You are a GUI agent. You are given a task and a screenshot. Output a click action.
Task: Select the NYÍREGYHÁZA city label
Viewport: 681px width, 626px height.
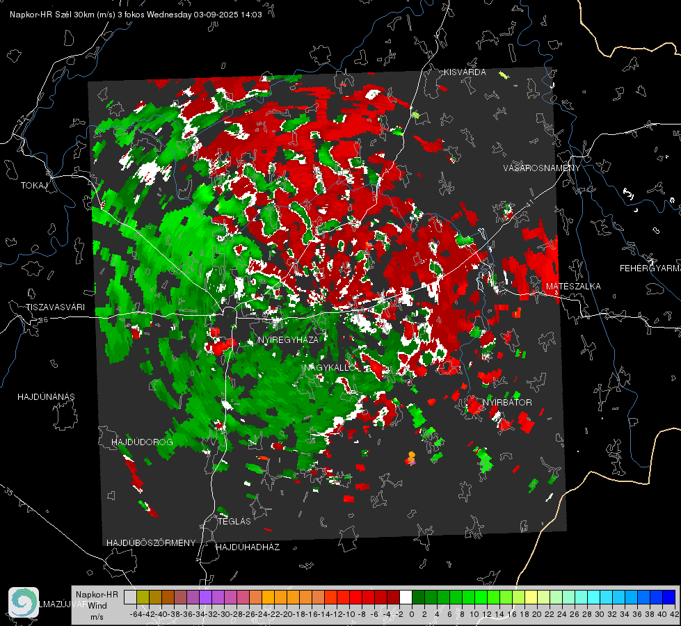pos(288,339)
